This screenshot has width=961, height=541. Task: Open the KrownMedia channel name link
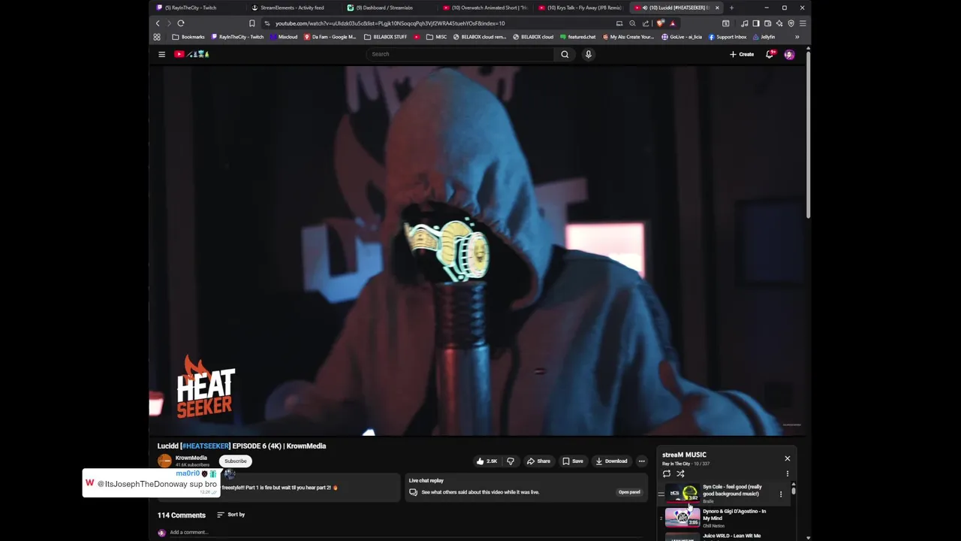click(191, 458)
